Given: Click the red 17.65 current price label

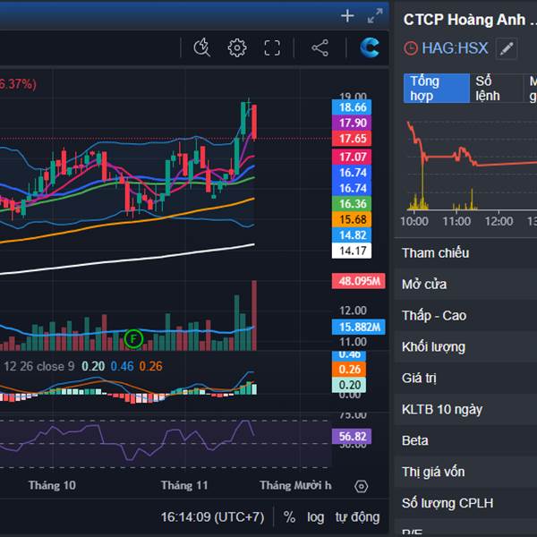Looking at the screenshot, I should pyautogui.click(x=352, y=139).
